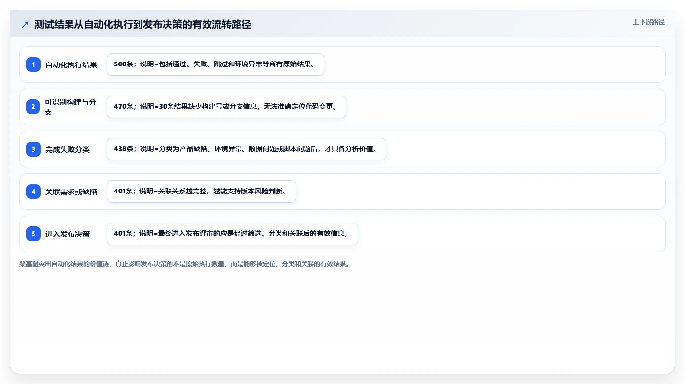Select step badge number 3
685x384 pixels.
tap(34, 149)
